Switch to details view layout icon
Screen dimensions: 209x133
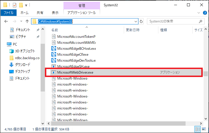198,129
